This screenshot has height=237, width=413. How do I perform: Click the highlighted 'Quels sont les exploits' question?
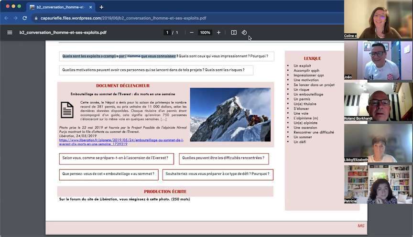(x=119, y=56)
